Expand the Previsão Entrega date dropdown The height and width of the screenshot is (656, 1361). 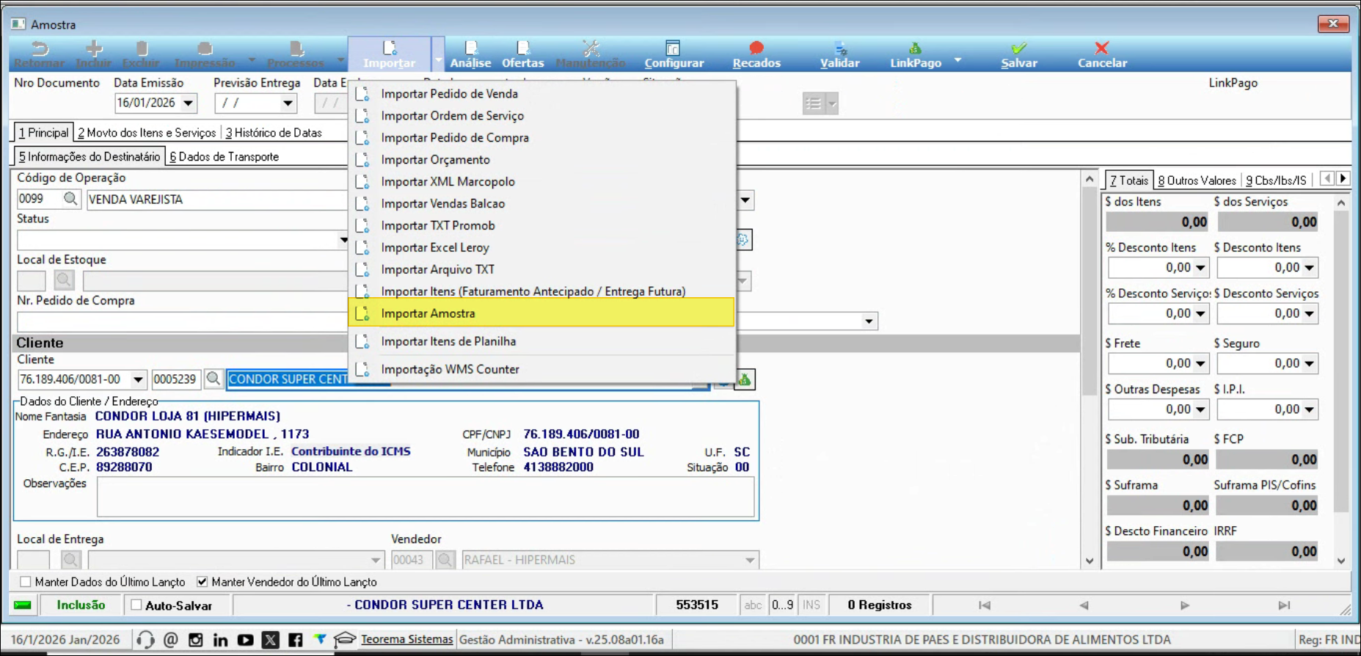tap(288, 103)
